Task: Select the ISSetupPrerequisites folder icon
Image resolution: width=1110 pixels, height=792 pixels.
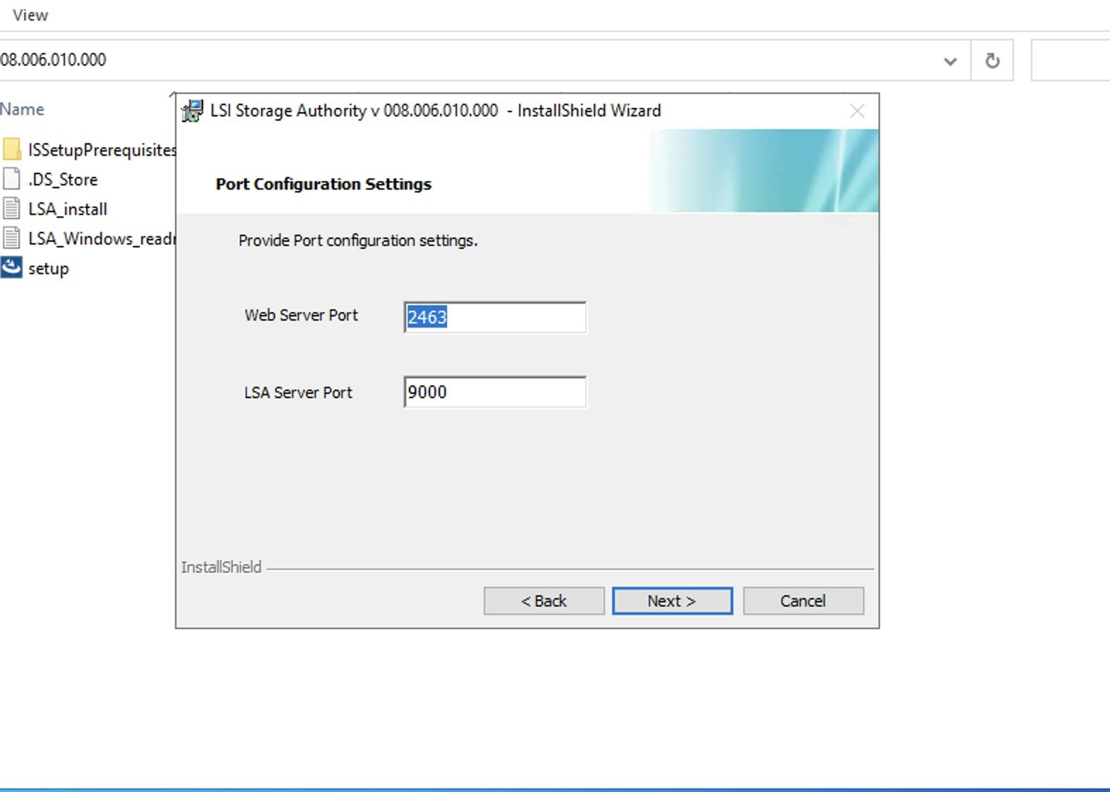Action: pos(11,149)
